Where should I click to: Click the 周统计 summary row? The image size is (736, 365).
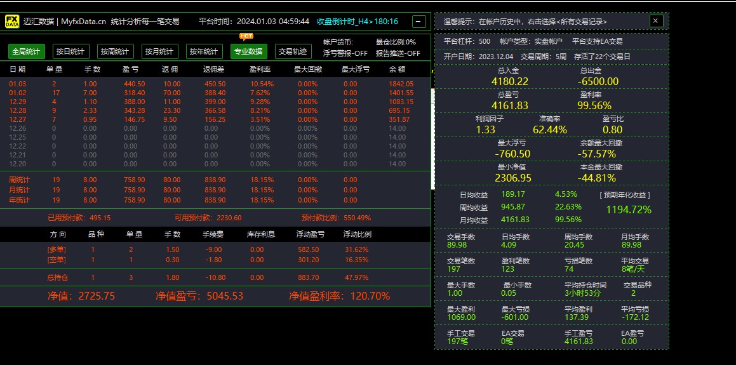(215, 180)
